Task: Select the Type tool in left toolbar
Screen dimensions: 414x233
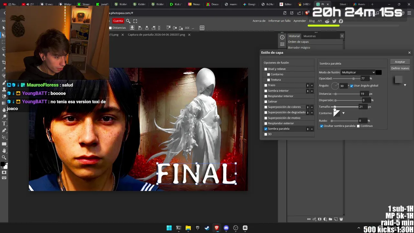Action: (x=4, y=124)
